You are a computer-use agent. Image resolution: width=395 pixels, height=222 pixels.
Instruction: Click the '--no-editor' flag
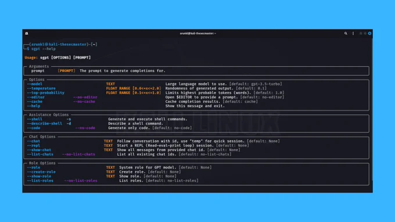click(85, 97)
